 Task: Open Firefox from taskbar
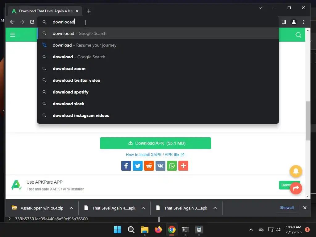(158, 230)
